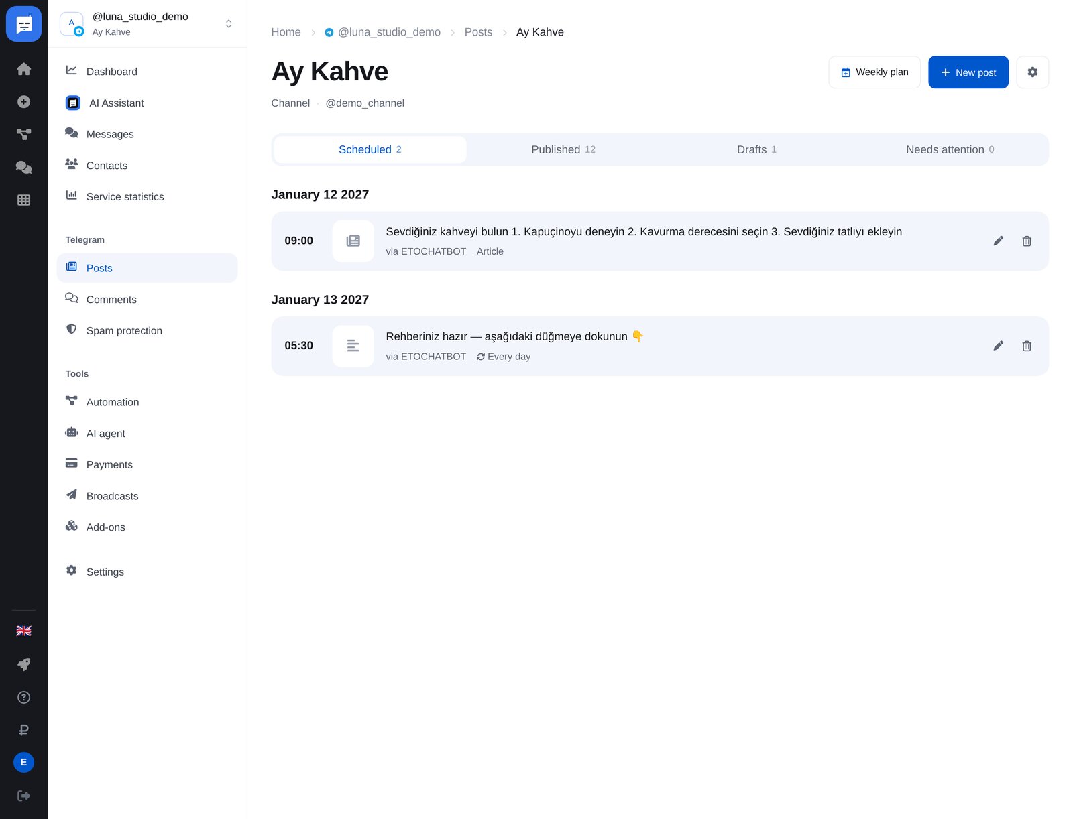Open Add-ons under Tools
The image size is (1073, 819).
147,527
